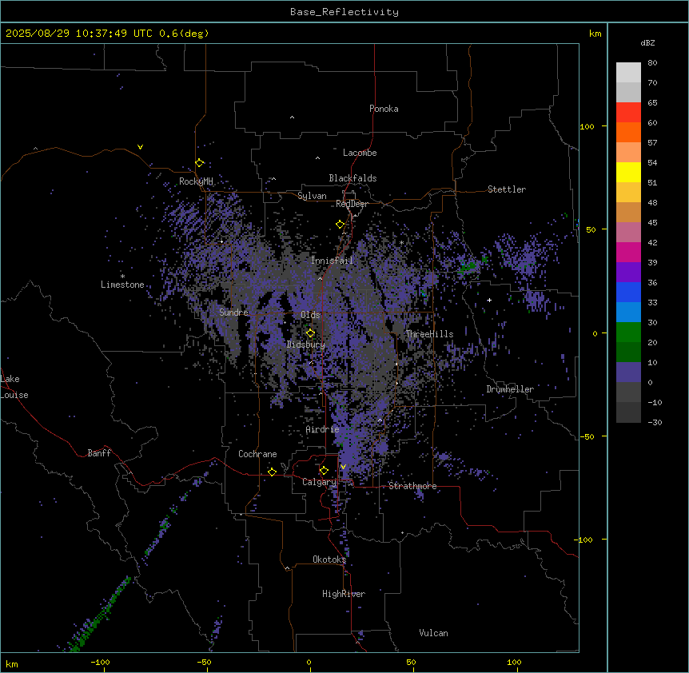689x673 pixels.
Task: Click the Drumheller label
Action: 510,389
